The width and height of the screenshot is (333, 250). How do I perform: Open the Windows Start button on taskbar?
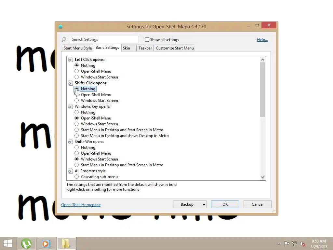click(x=8, y=243)
